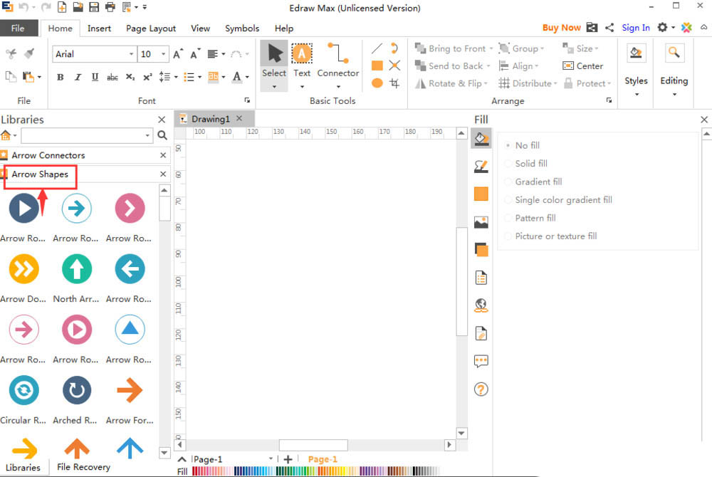Screen dimensions: 712x477
Task: Select the Text tool in Basic Tools
Action: click(302, 61)
